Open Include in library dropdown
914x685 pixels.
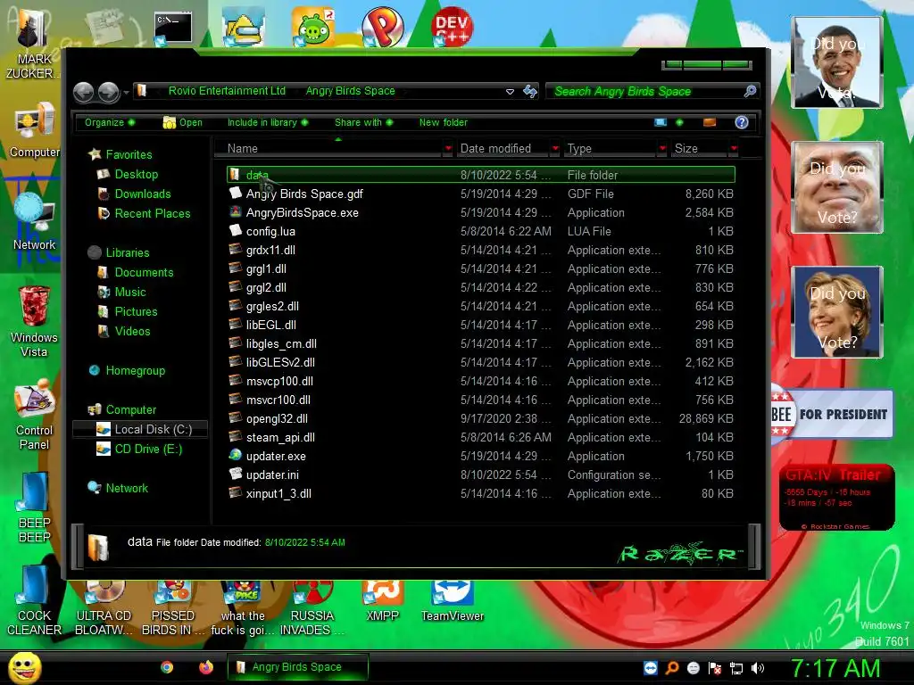(x=268, y=122)
